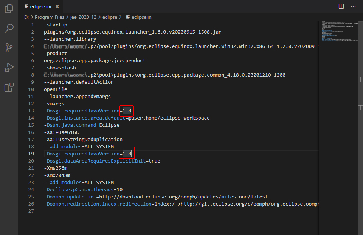Click line number 1 in gutter
Image resolution: width=363 pixels, height=235 pixels.
[x=33, y=25]
